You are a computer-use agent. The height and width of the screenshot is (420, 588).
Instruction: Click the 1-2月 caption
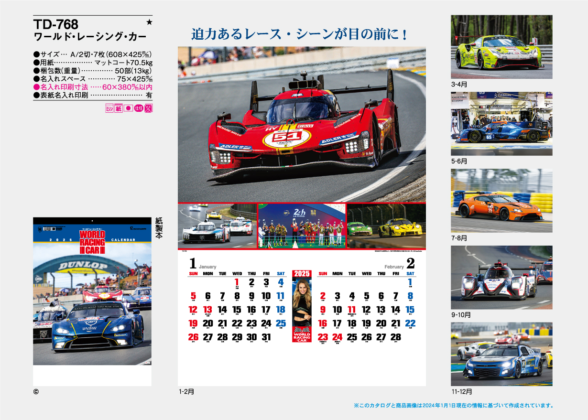(186, 392)
